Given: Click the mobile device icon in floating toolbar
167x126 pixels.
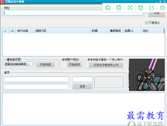Looking at the screenshot, I should [x=119, y=8].
